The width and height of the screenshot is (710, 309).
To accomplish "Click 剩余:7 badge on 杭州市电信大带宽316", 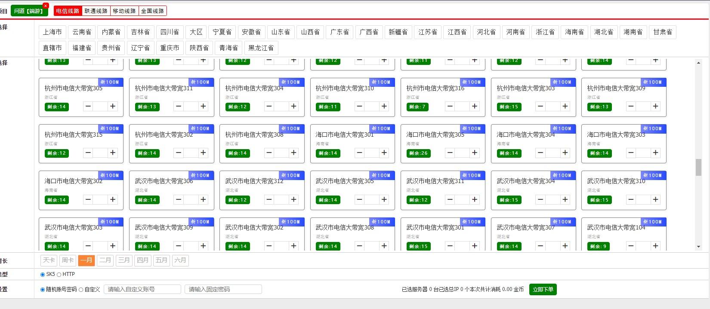I will coord(417,107).
